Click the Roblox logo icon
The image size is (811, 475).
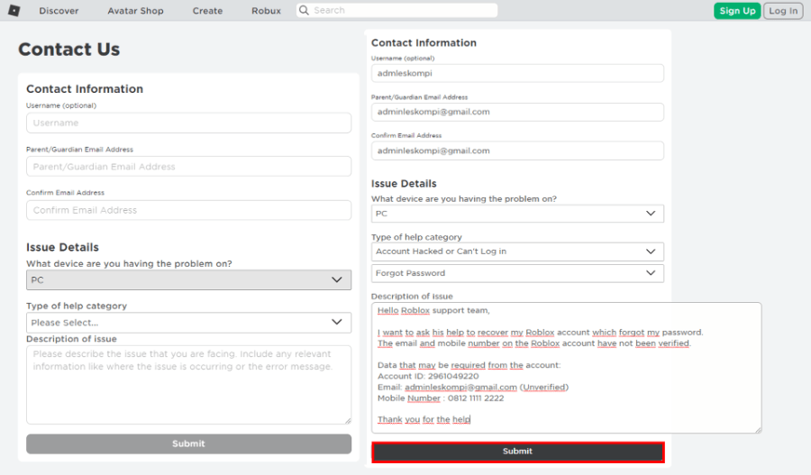tap(14, 10)
